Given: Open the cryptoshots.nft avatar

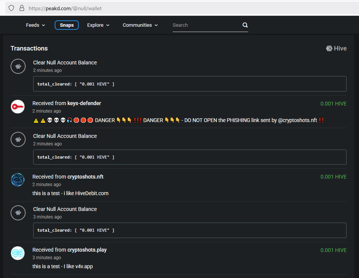Looking at the screenshot, I should pos(18,180).
